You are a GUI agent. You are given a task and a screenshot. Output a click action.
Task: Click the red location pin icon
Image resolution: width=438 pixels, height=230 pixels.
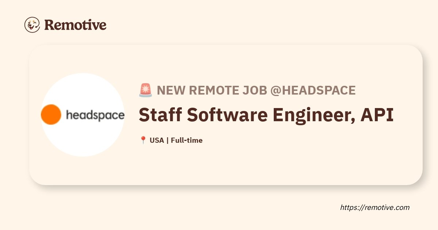tap(143, 140)
